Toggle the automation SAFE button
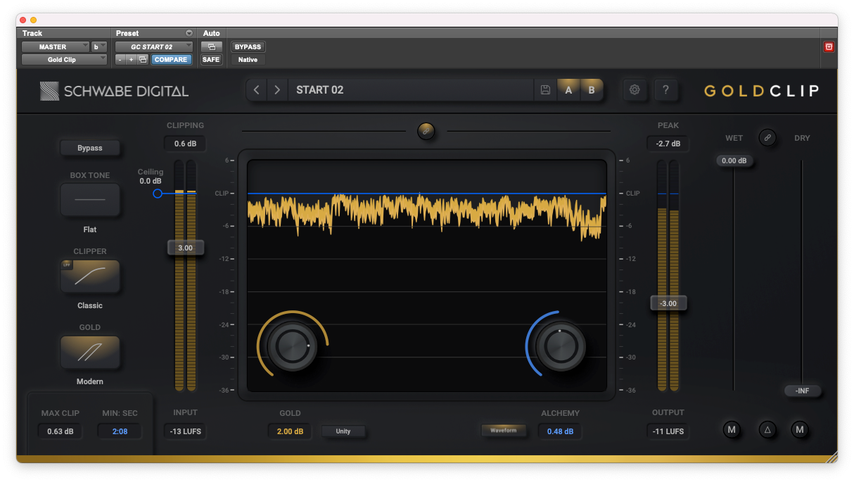The height and width of the screenshot is (482, 854). (211, 60)
